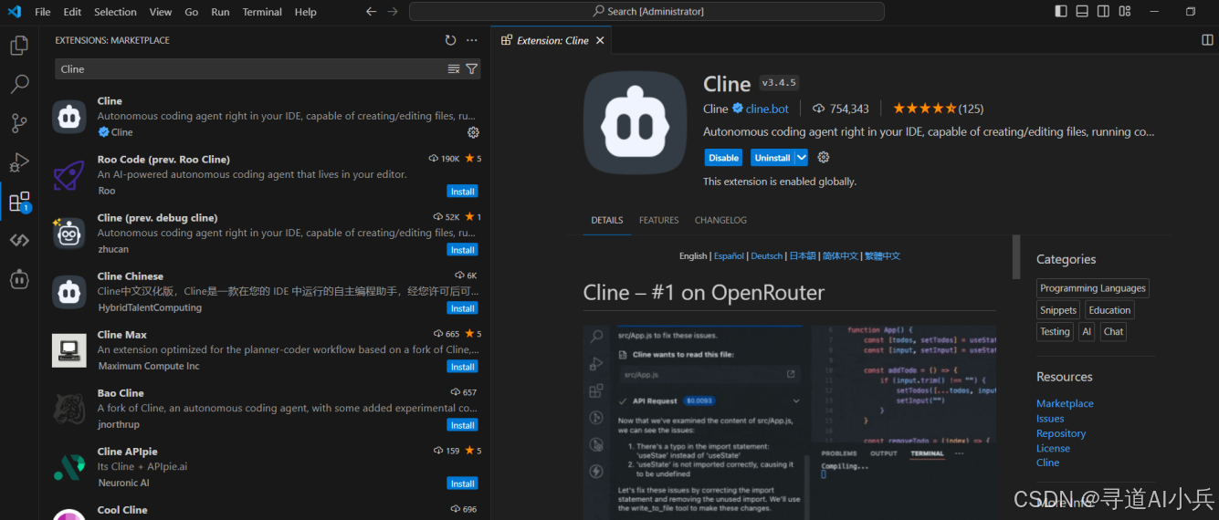Switch to the DETAILS tab
1219x520 pixels.
coord(606,220)
